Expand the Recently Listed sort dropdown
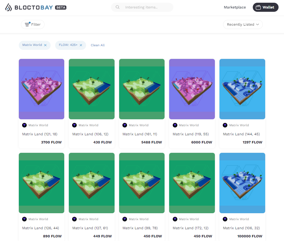284x241 pixels. 243,24
